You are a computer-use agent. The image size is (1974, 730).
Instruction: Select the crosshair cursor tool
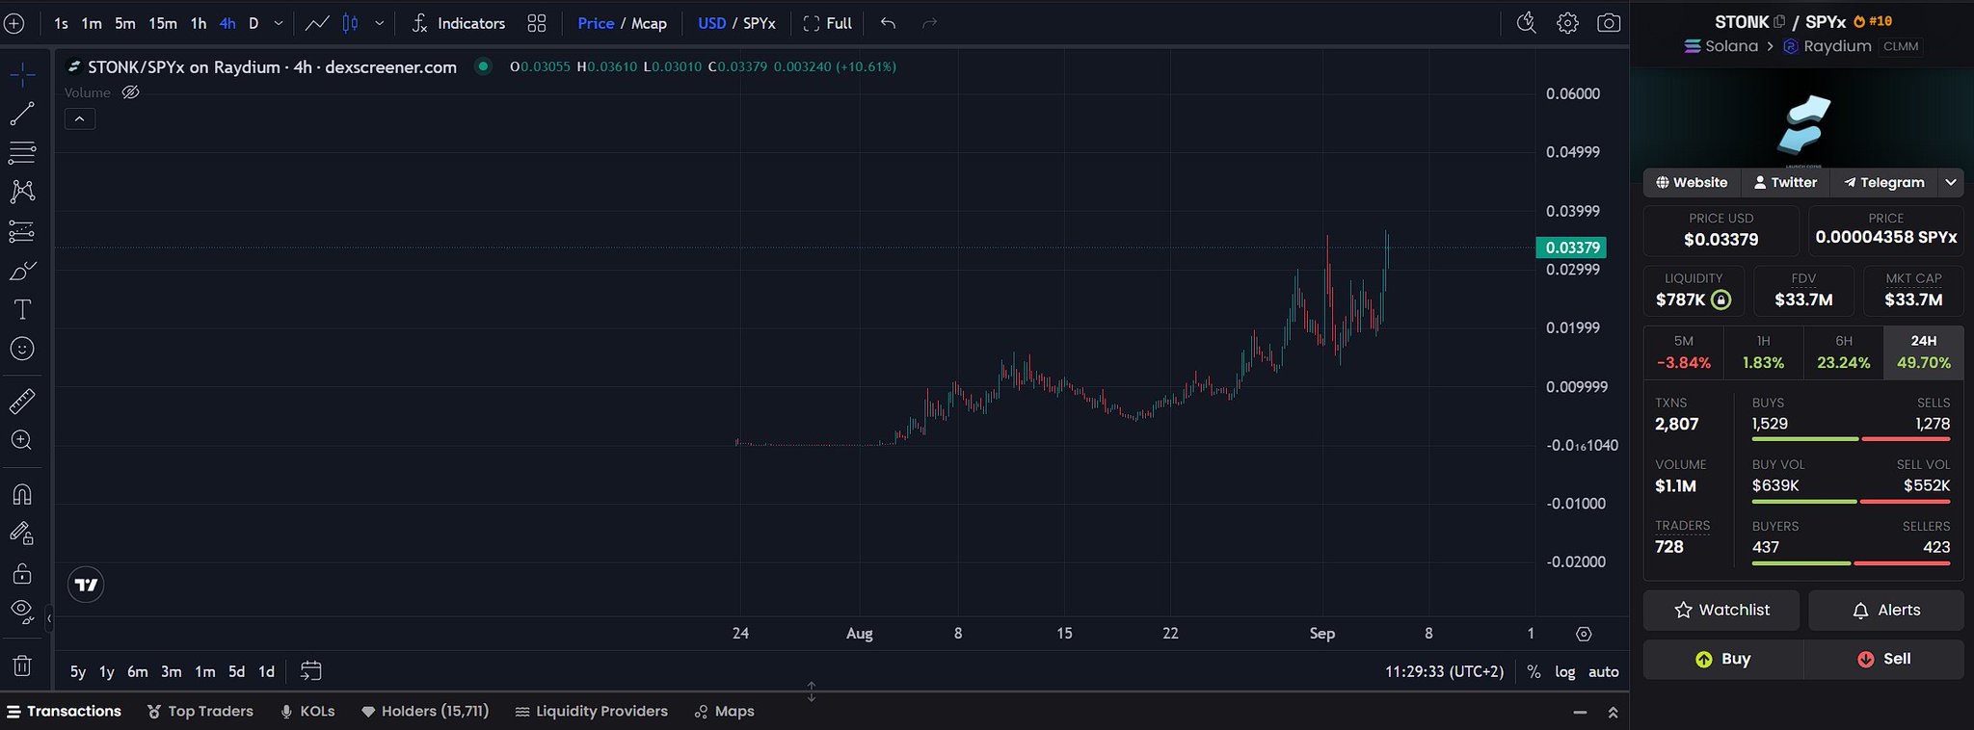point(22,74)
